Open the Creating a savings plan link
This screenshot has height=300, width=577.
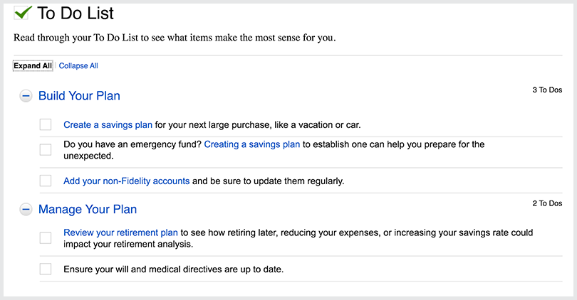[252, 144]
